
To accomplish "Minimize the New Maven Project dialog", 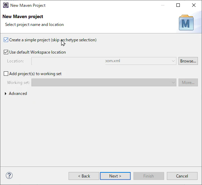I will 163,5.
